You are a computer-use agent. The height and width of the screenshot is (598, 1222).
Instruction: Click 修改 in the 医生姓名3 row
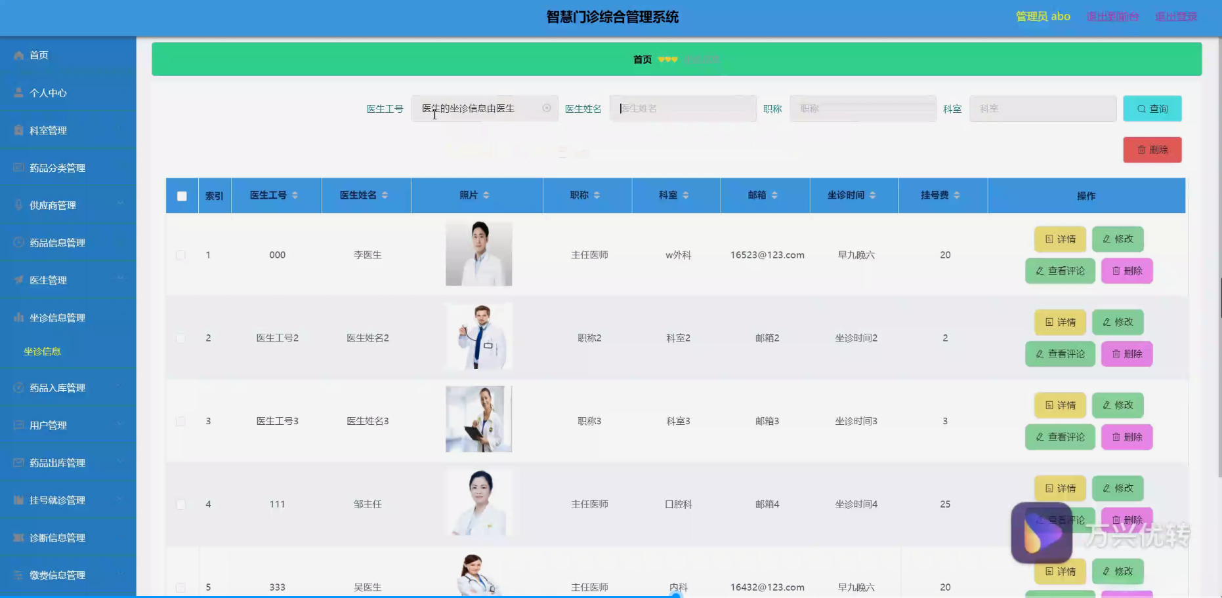tap(1118, 406)
